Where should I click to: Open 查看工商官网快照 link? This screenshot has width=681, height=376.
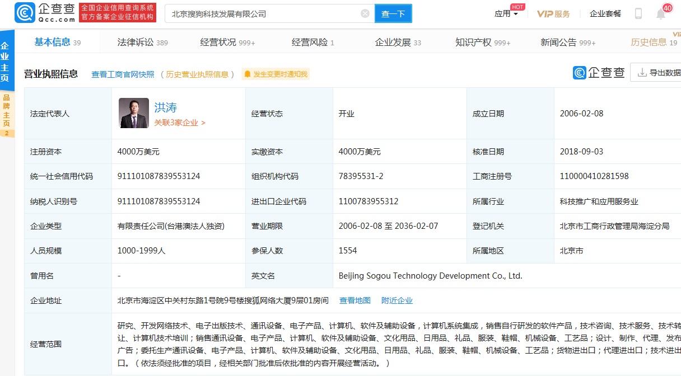123,74
